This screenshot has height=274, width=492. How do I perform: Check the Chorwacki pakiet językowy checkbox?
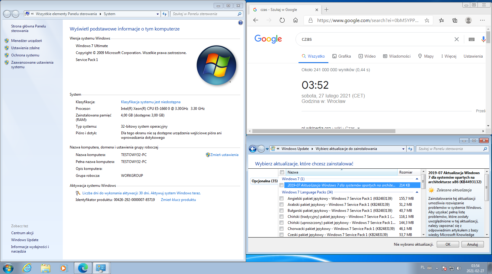(282, 228)
